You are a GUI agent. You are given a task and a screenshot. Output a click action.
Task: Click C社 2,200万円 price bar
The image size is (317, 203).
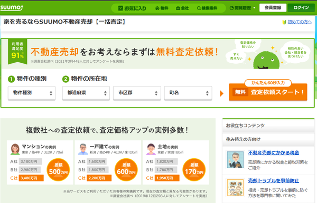pyautogui.click(x=99, y=178)
